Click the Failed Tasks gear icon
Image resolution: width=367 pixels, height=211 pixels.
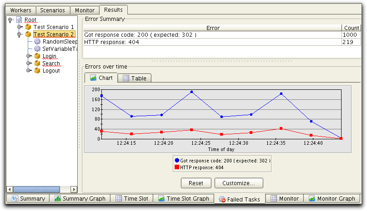(222, 199)
